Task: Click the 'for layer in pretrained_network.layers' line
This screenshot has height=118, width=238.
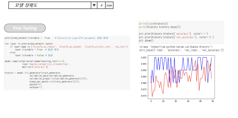Action: [29, 44]
